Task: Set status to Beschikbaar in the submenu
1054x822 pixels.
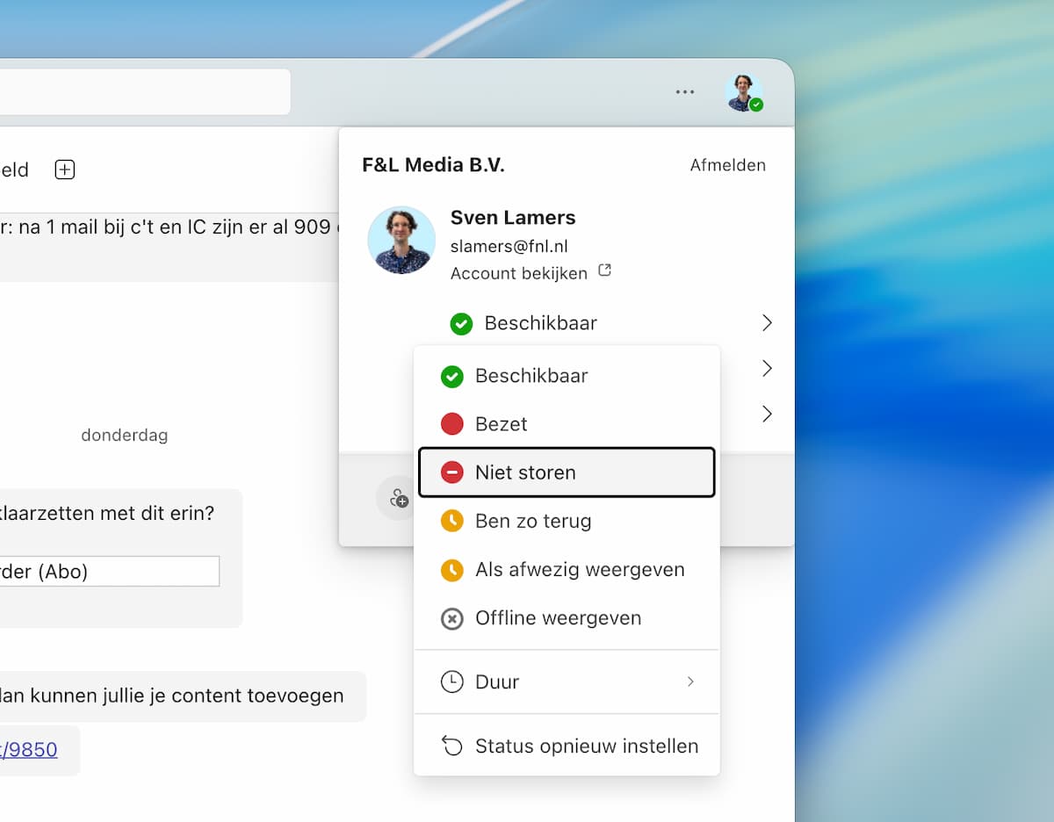Action: click(531, 376)
